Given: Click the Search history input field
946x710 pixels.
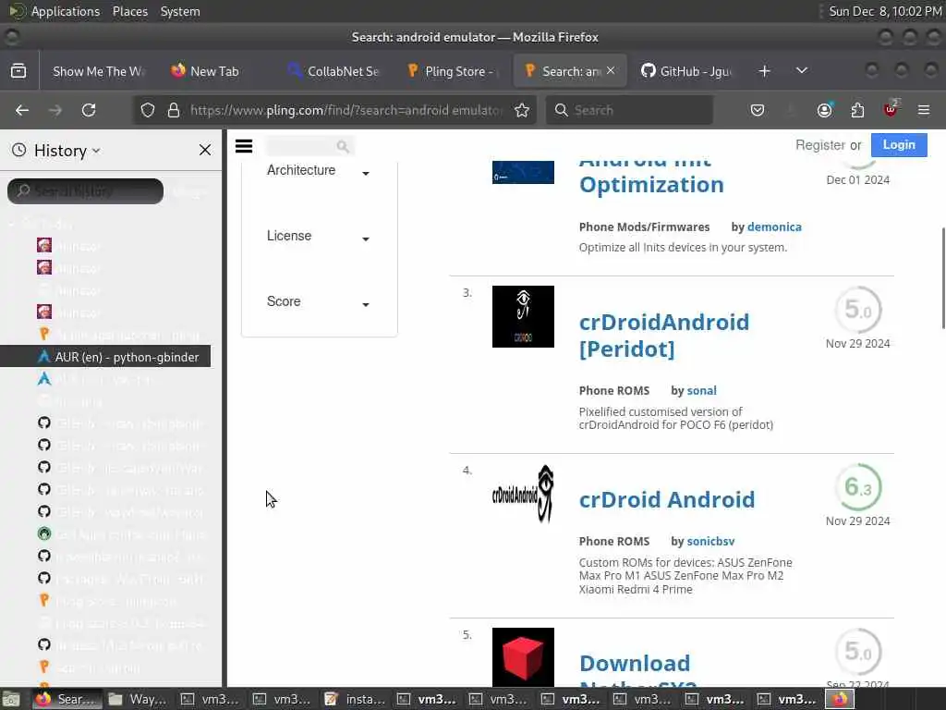Looking at the screenshot, I should [x=86, y=190].
